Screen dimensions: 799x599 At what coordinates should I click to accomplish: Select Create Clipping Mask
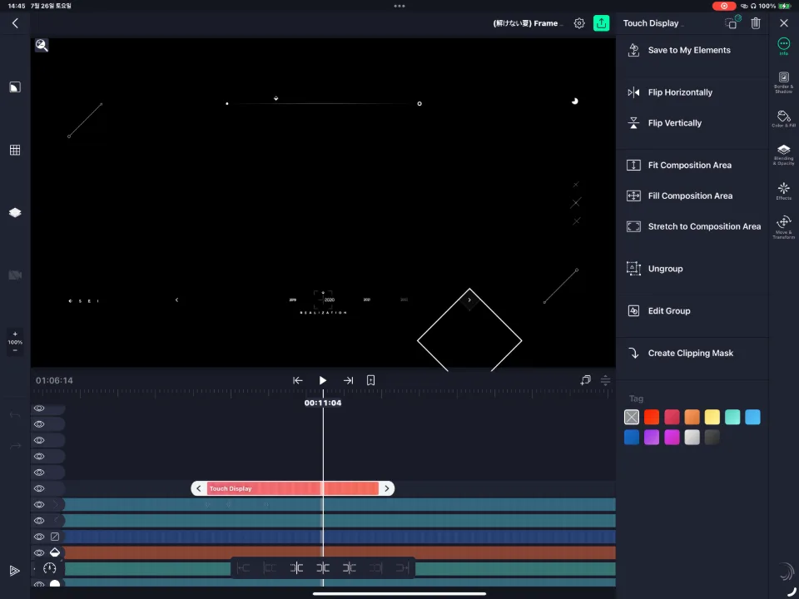(692, 353)
